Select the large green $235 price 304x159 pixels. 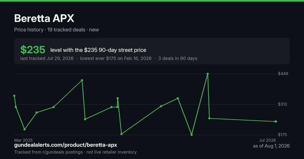(33, 50)
